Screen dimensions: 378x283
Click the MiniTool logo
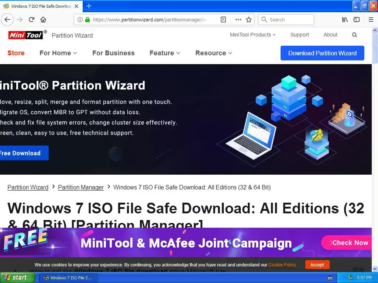[x=27, y=35]
